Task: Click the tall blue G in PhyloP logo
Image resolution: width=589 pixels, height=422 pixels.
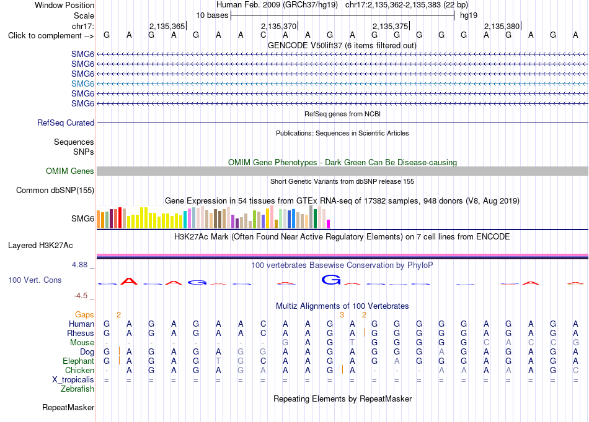Action: (x=331, y=280)
